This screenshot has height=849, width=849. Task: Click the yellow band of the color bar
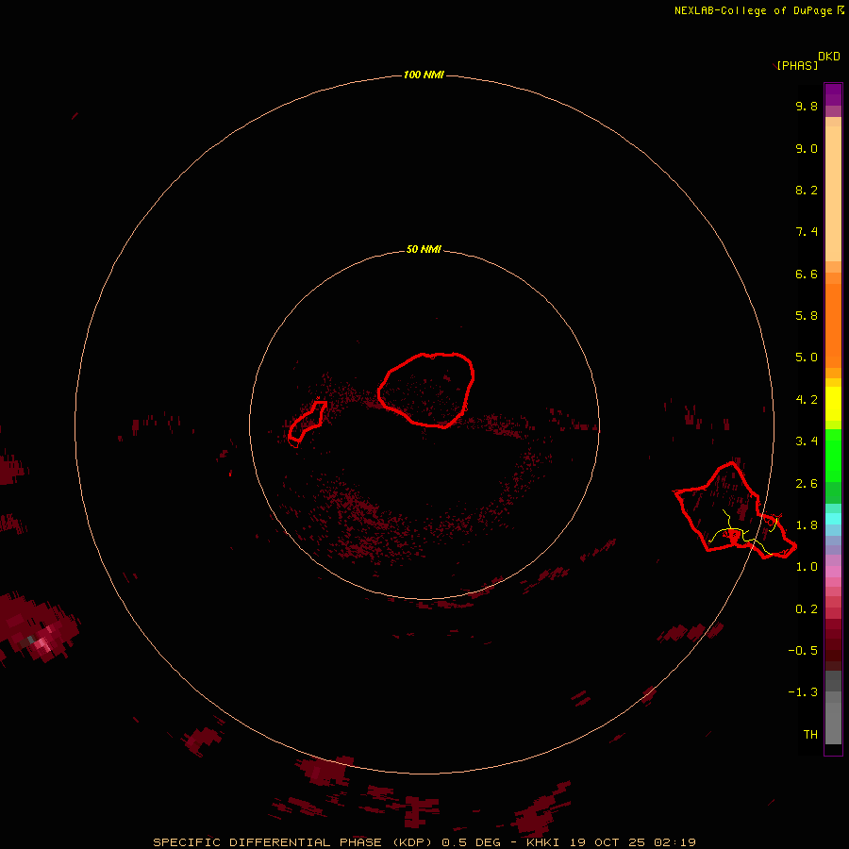click(x=833, y=404)
